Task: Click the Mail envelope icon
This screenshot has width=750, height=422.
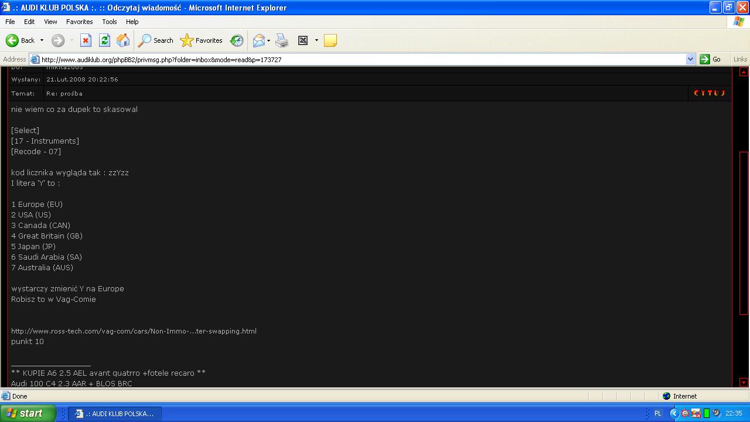Action: click(258, 40)
